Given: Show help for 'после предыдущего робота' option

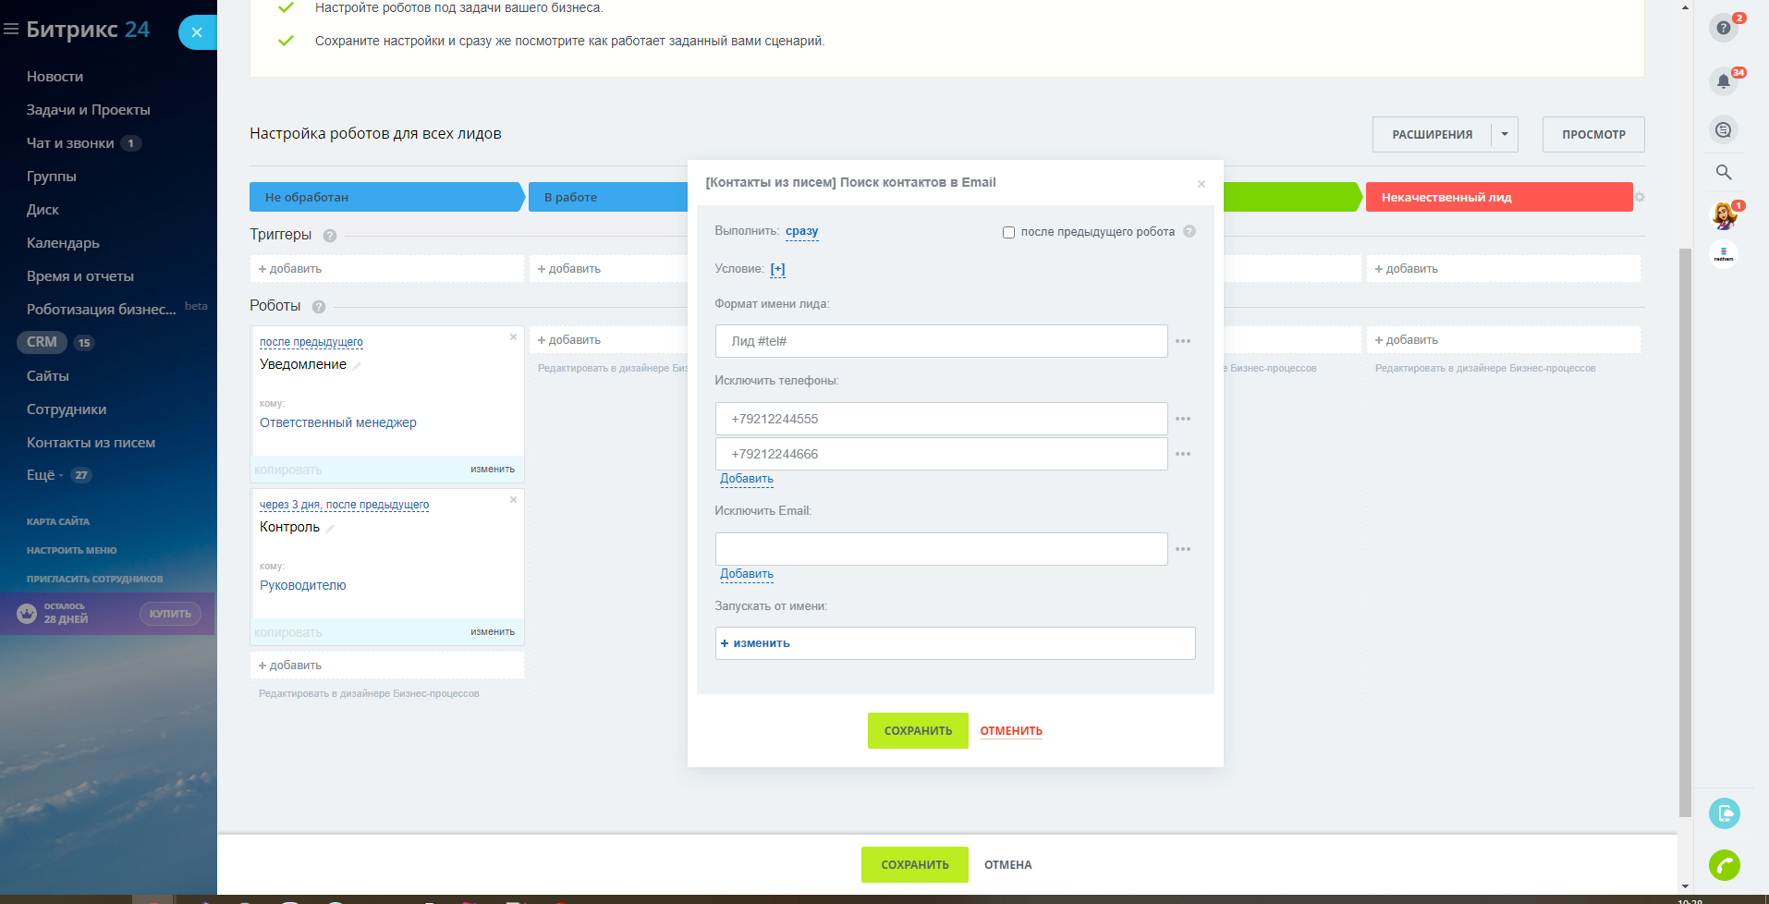Looking at the screenshot, I should coord(1189,231).
